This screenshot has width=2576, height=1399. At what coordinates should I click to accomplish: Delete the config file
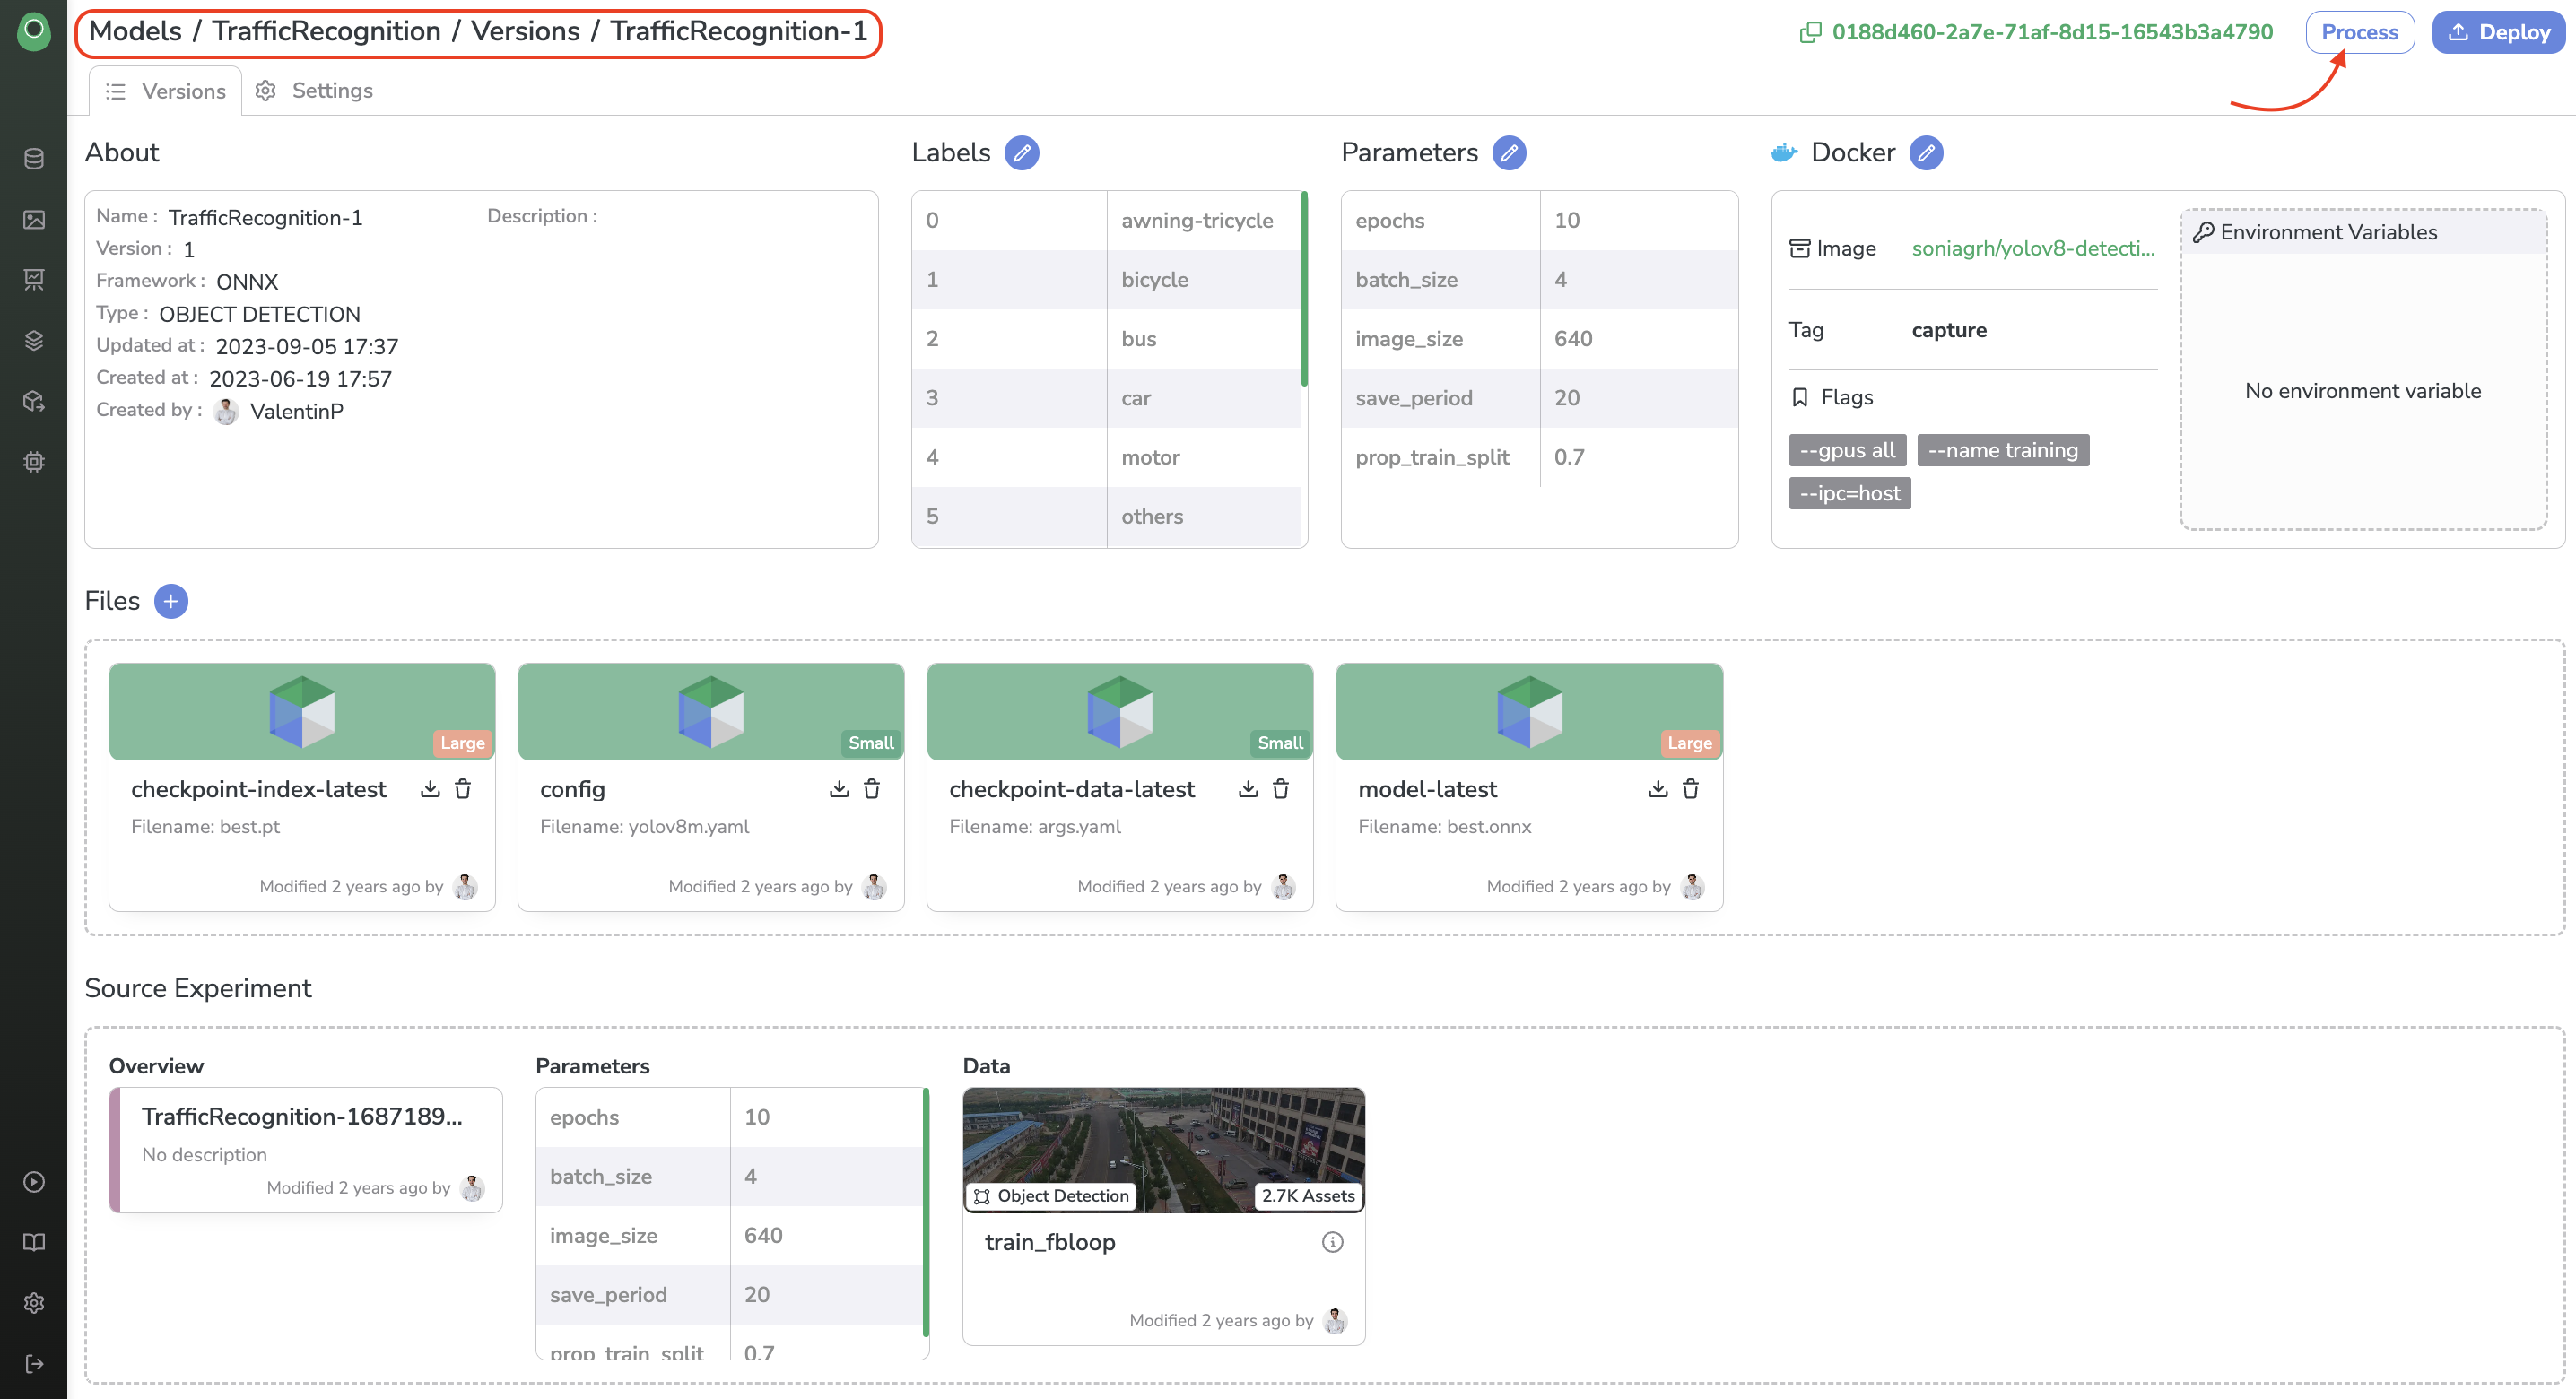click(x=874, y=789)
